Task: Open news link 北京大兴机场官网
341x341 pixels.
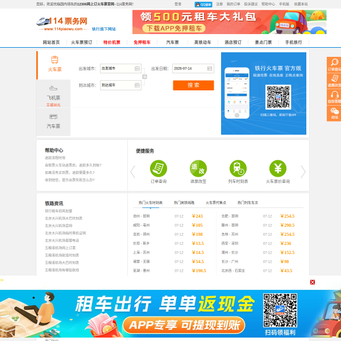Action: (59, 226)
